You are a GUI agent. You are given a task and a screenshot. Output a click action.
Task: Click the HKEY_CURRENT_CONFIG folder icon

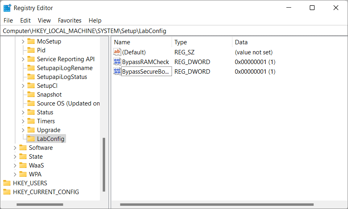tap(7, 192)
